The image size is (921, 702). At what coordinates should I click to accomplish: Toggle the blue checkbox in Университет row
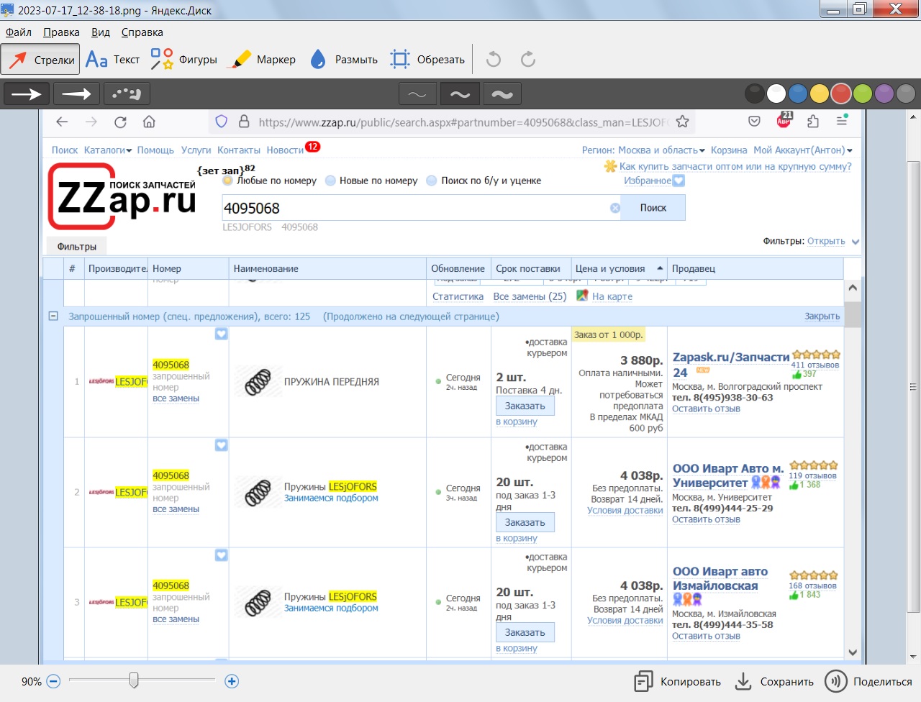click(222, 445)
